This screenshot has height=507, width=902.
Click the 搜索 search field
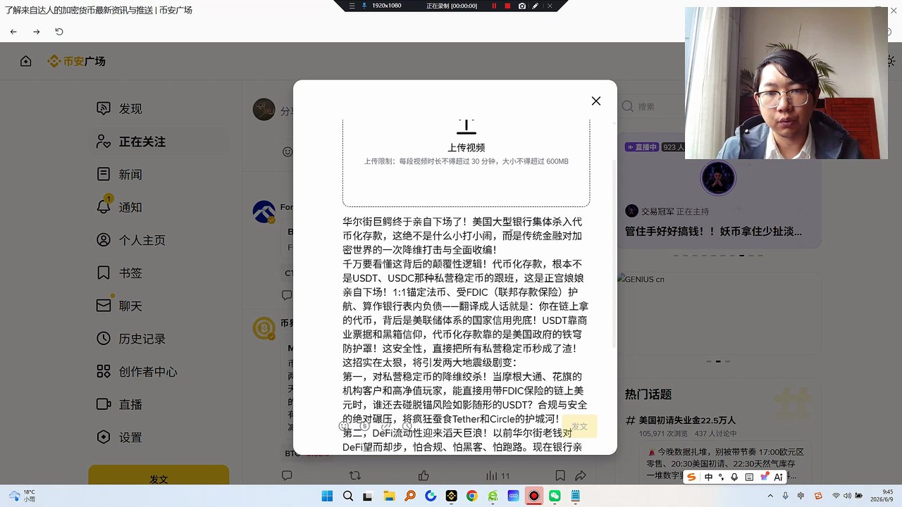[652, 106]
